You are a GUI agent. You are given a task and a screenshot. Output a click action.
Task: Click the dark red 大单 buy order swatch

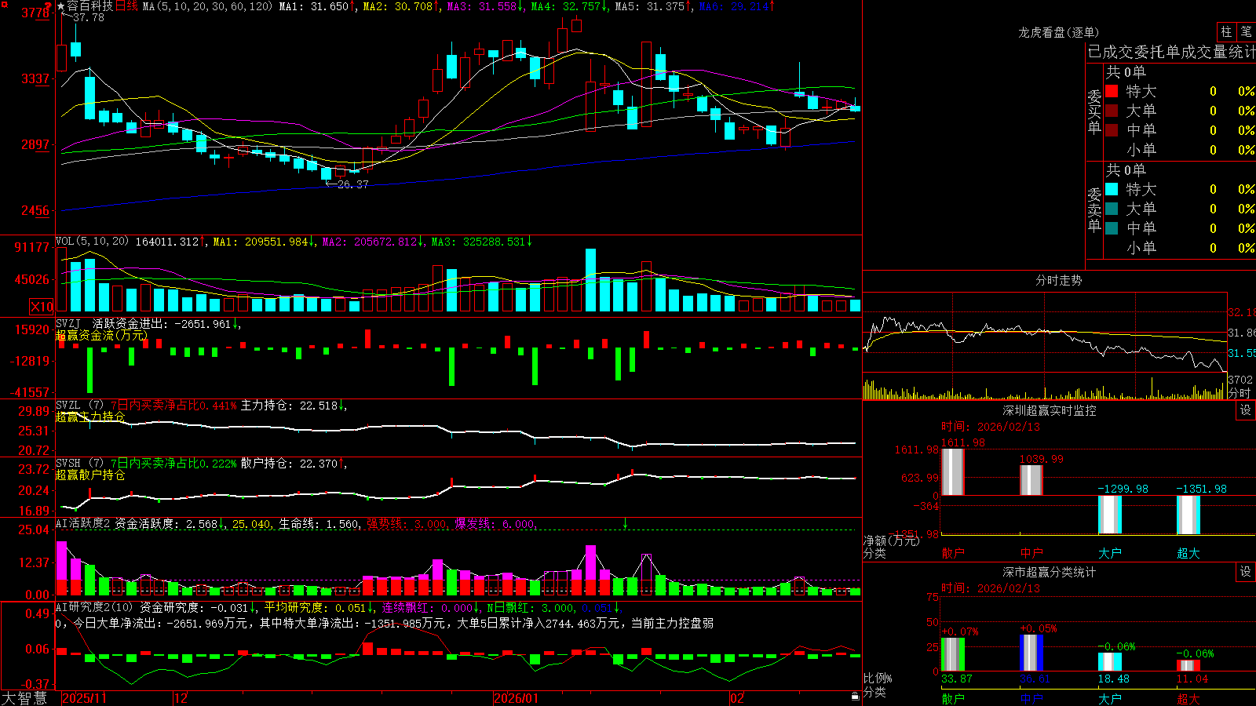(x=1112, y=111)
